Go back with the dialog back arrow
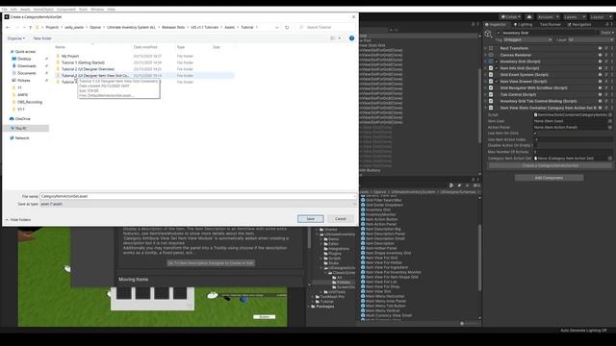Image resolution: width=616 pixels, height=346 pixels. click(8, 28)
